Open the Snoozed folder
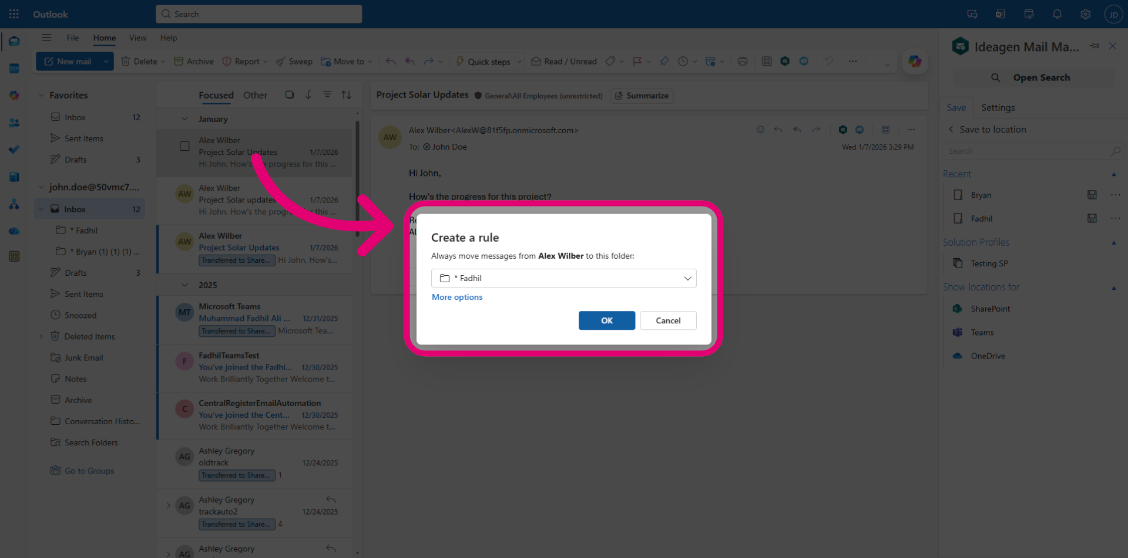Screen dimensions: 1128x558 click(x=80, y=315)
